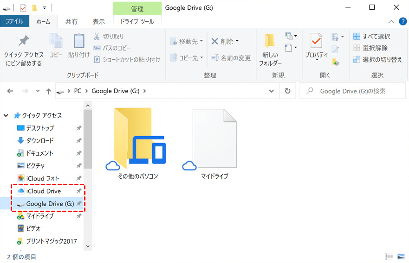Open the Share (共有) ribbon tab
The width and height of the screenshot is (409, 263).
click(x=71, y=21)
